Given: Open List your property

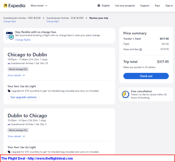Looking at the screenshot, I should [x=125, y=5].
